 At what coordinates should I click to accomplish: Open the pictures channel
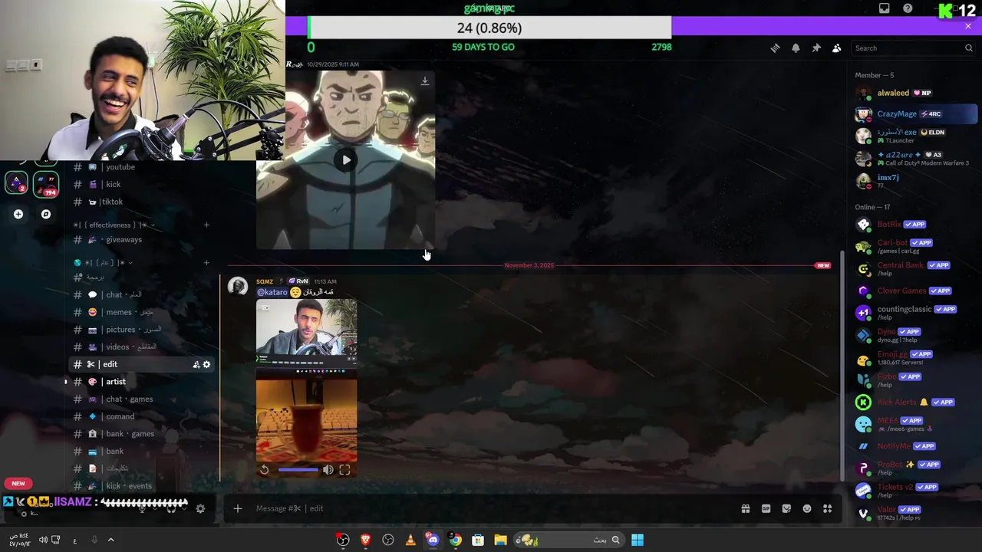click(x=140, y=330)
